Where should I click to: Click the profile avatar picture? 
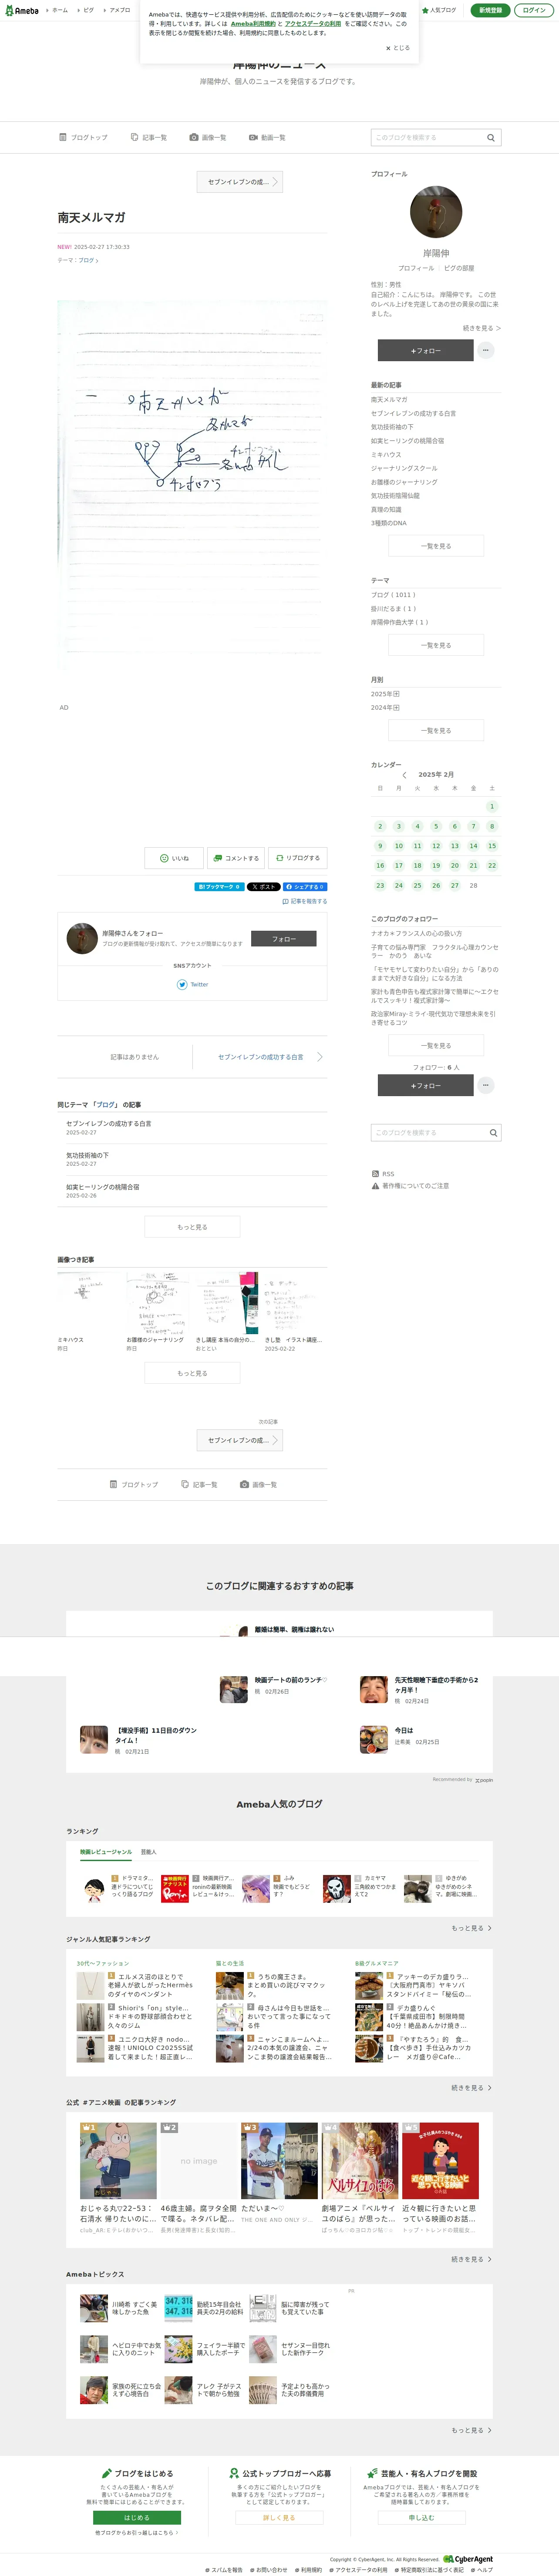point(436,211)
